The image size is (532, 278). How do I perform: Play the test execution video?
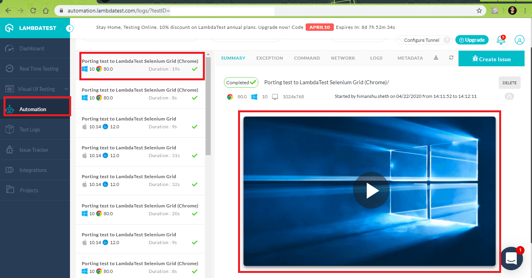coord(371,191)
